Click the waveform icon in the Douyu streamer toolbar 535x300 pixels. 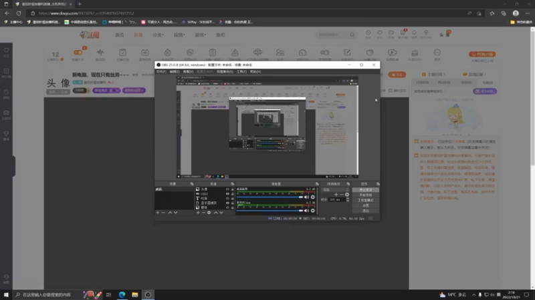click(100, 53)
